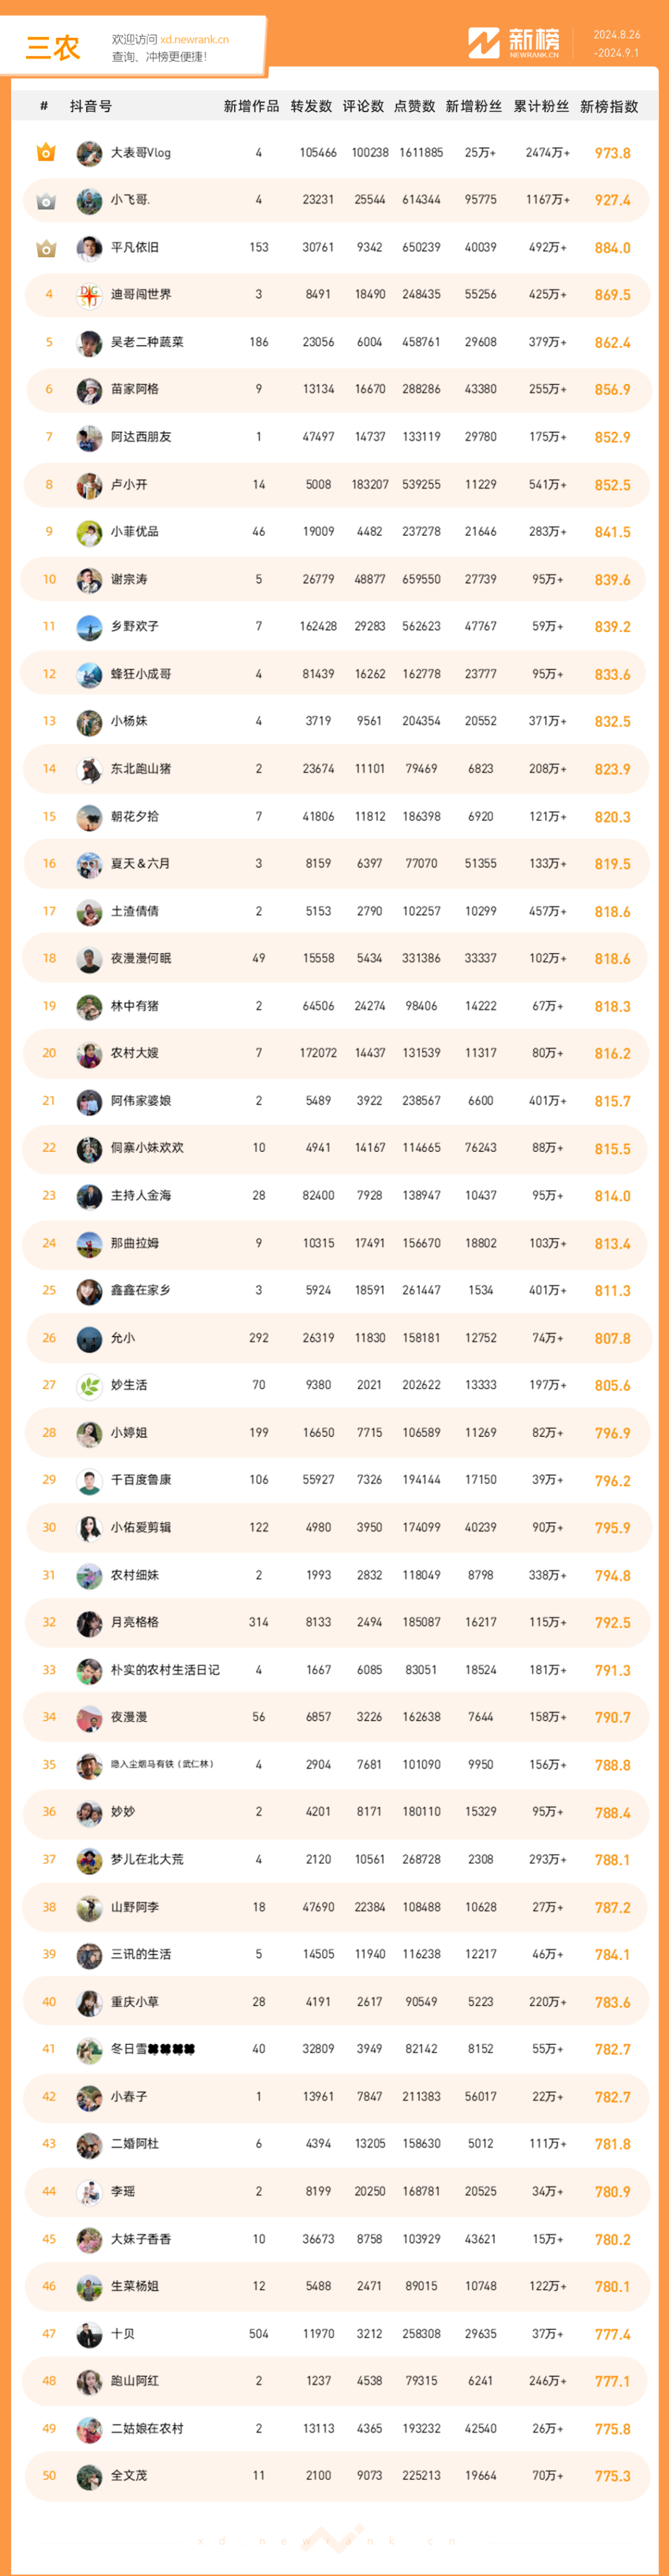
Task: Open account name 小飞哥.
Action: [x=130, y=200]
